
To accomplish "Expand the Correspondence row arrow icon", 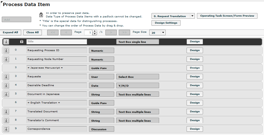I will click(6, 129).
